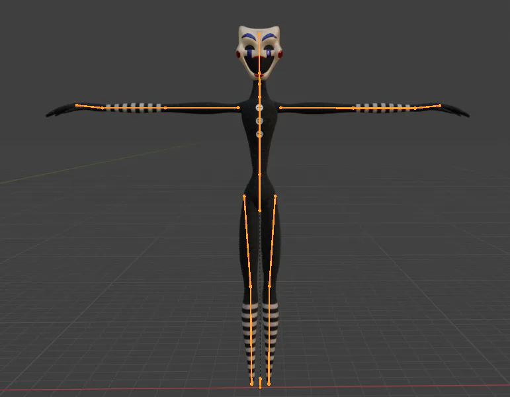Select the head bone running through the mask
This screenshot has width=510, height=397.
[259, 54]
